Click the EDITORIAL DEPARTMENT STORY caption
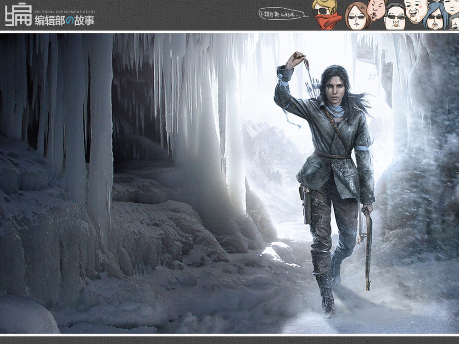Screen dimensions: 459x344 (65, 12)
